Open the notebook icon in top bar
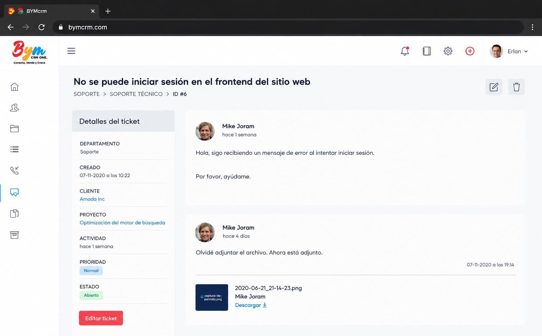This screenshot has height=336, width=542. tap(426, 51)
